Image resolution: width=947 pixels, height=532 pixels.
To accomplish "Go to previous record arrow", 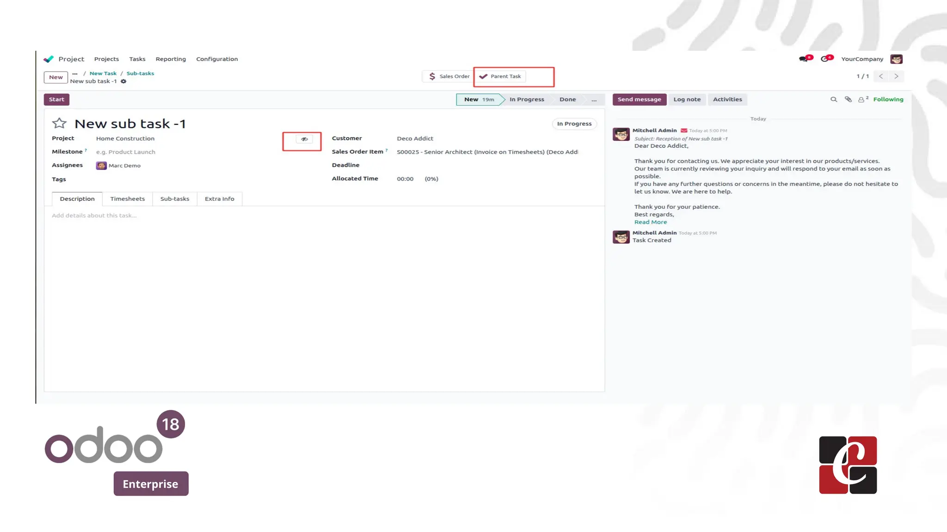I will coord(881,76).
